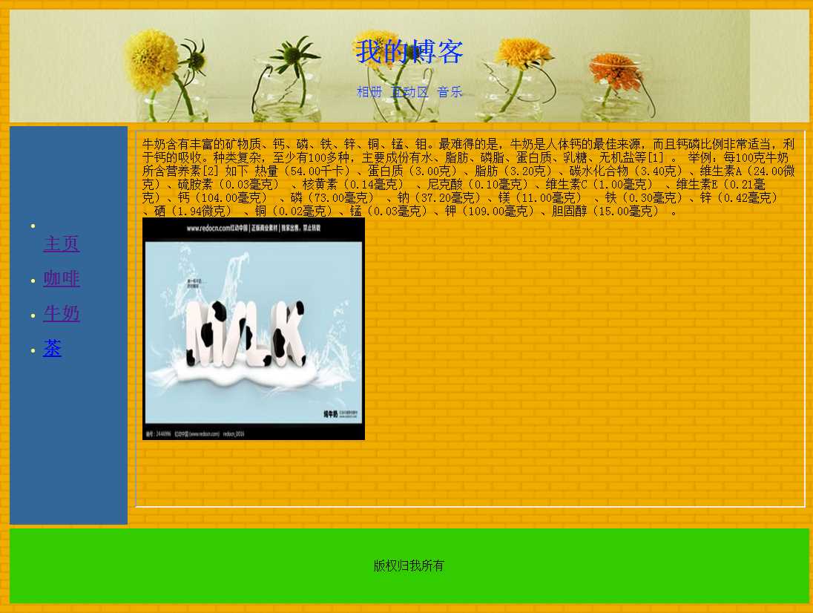813x613 pixels.
Task: Click the MILK cow-pattern letters
Action: coord(245,332)
